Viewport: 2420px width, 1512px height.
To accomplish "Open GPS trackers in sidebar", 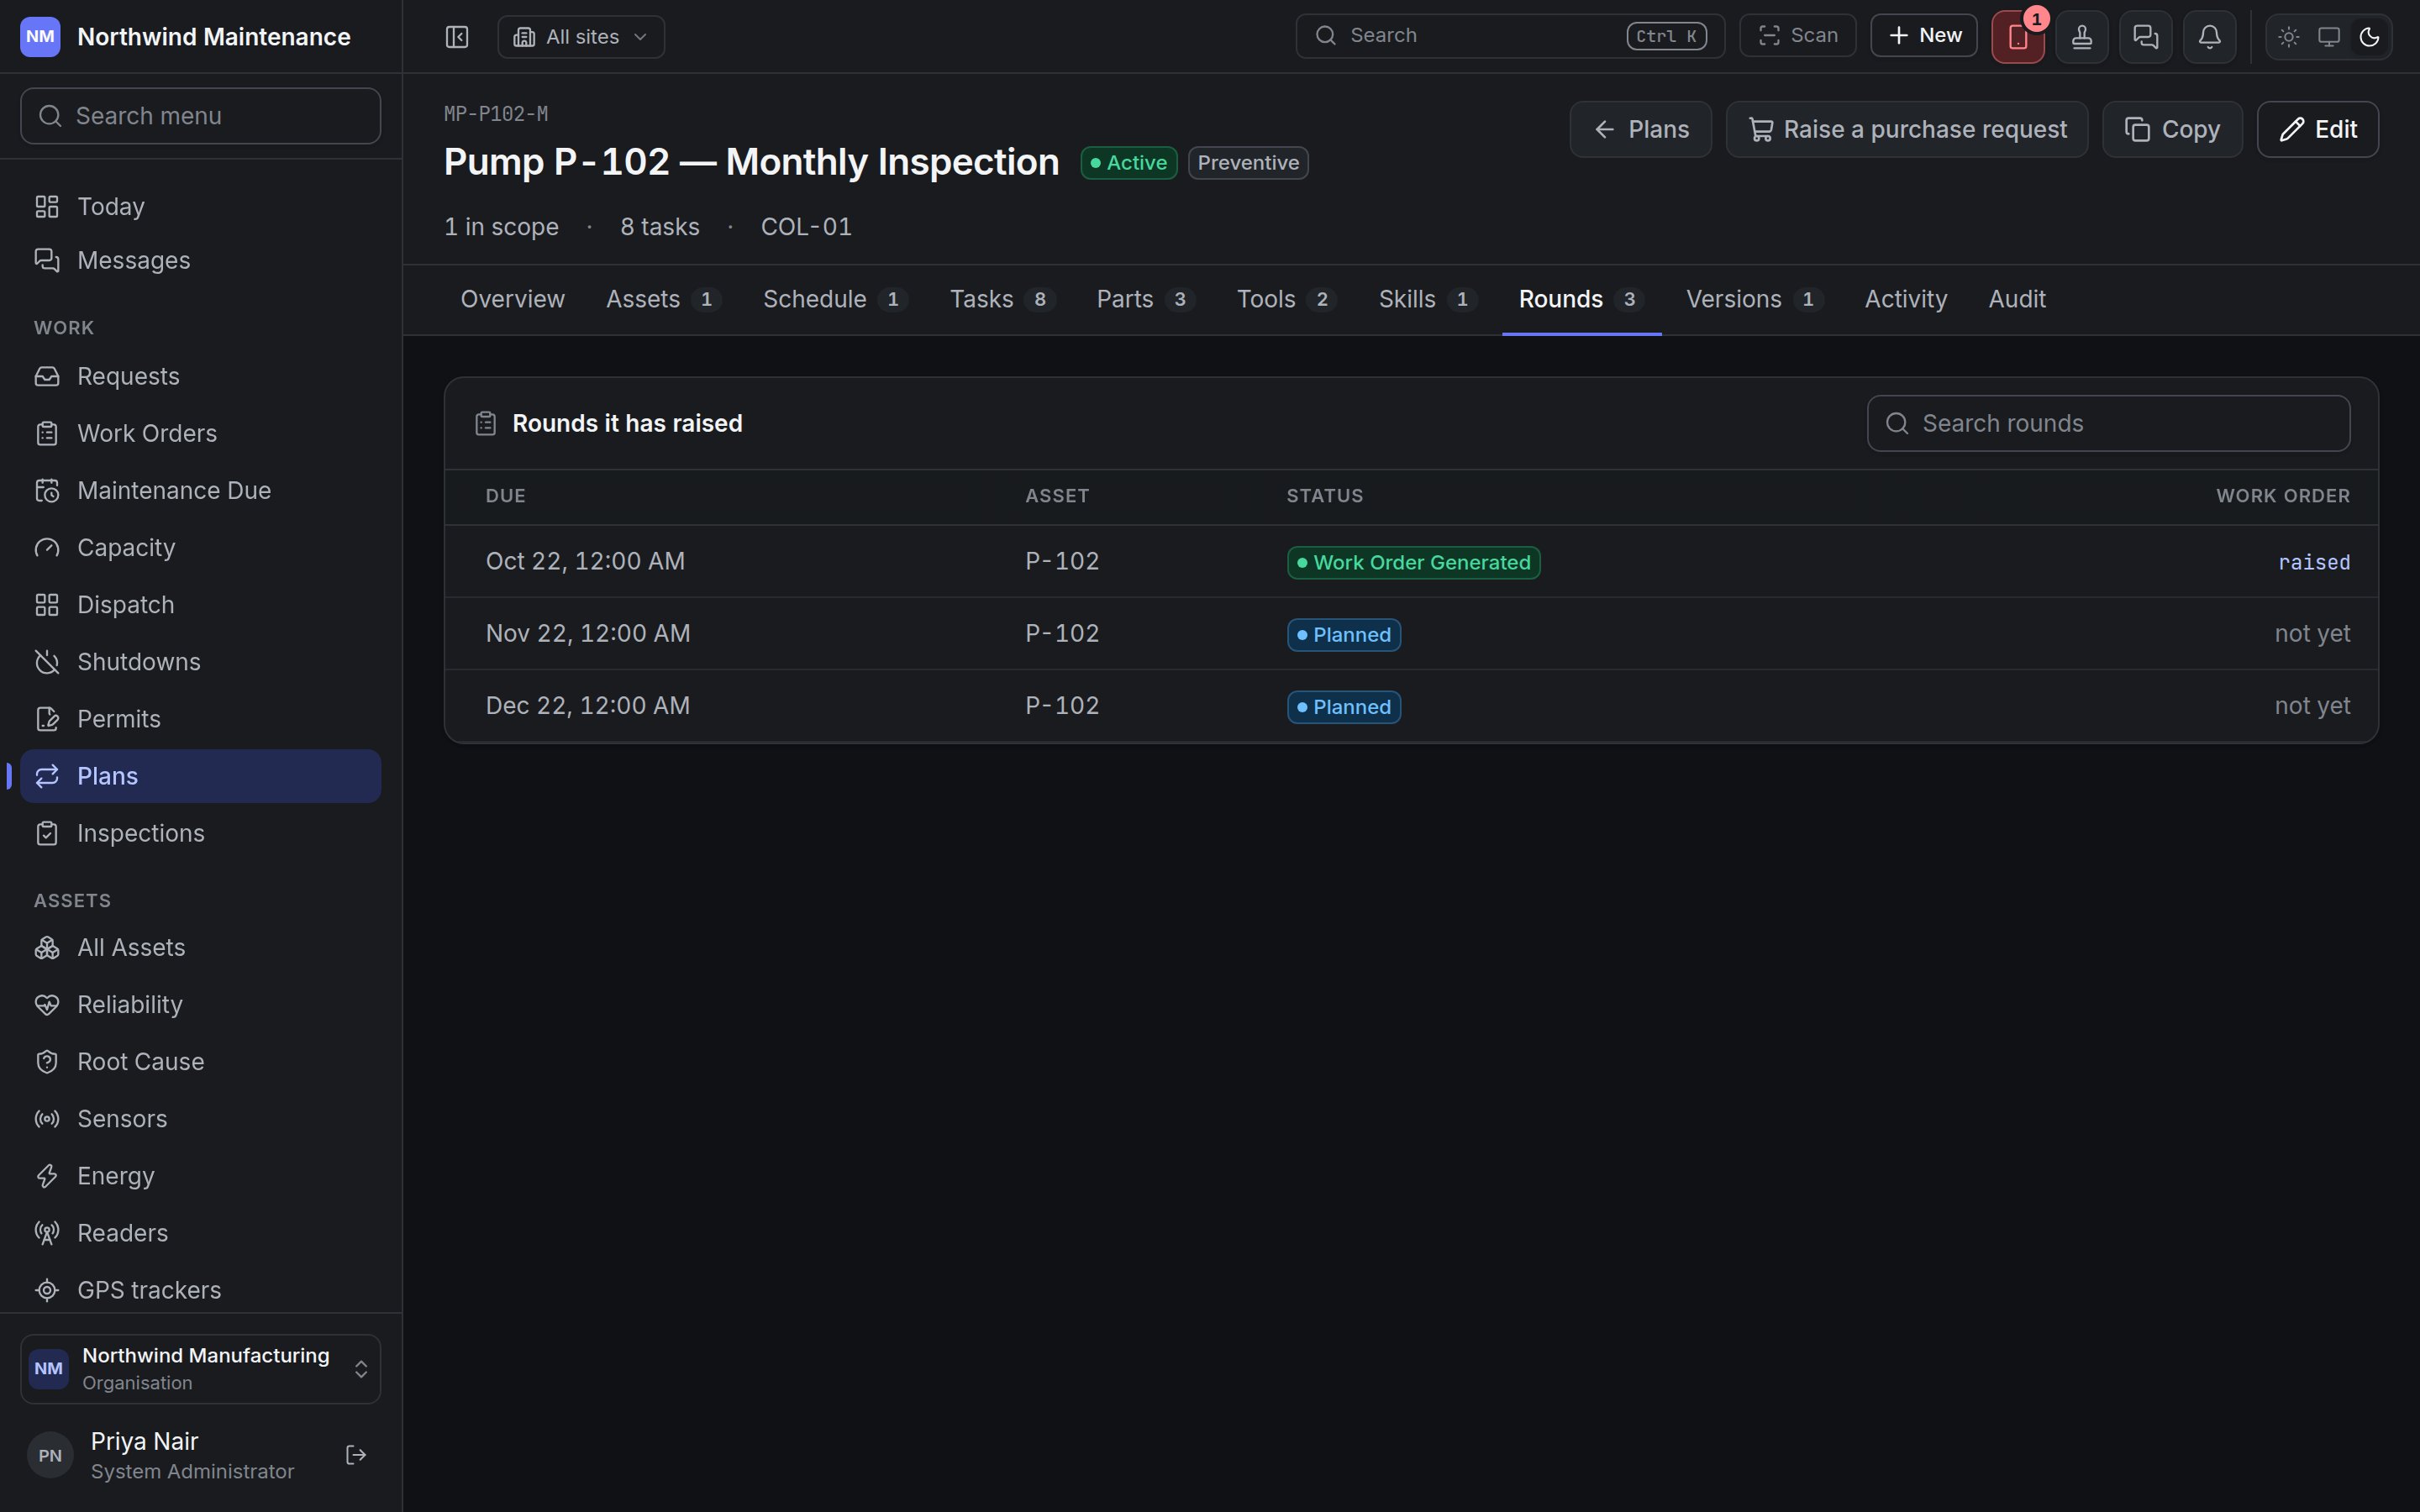I will pos(200,1290).
